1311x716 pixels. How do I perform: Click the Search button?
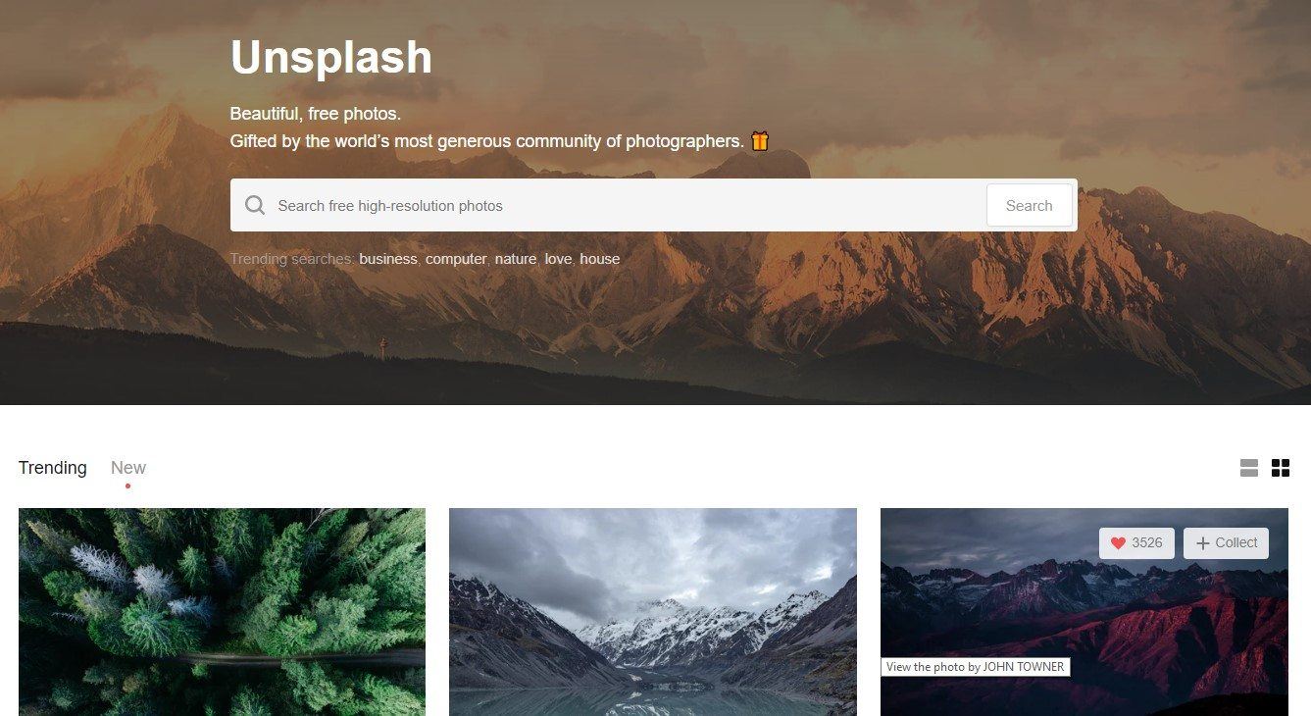[1030, 205]
